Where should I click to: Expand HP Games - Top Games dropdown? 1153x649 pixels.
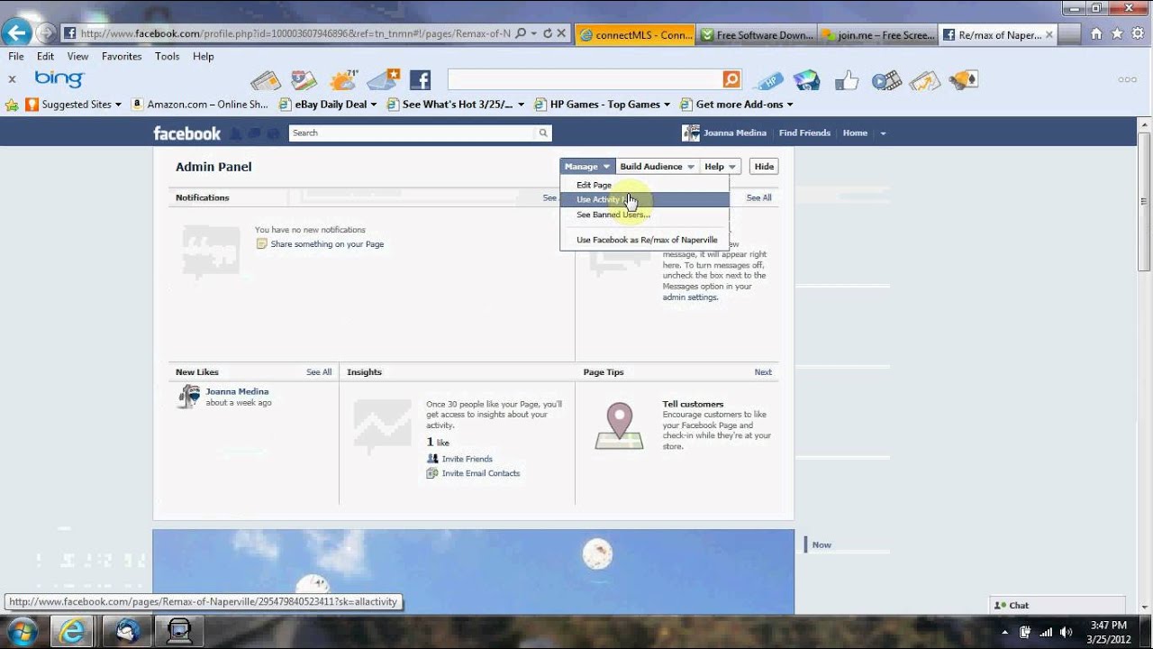(667, 105)
